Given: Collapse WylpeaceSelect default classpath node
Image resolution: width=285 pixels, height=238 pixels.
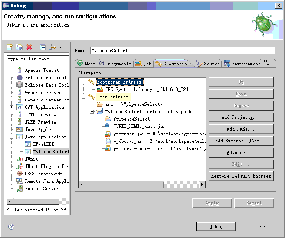Looking at the screenshot, I should pos(92,111).
